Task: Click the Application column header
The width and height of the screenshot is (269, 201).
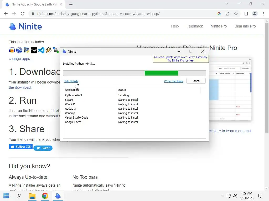Action: click(x=90, y=90)
